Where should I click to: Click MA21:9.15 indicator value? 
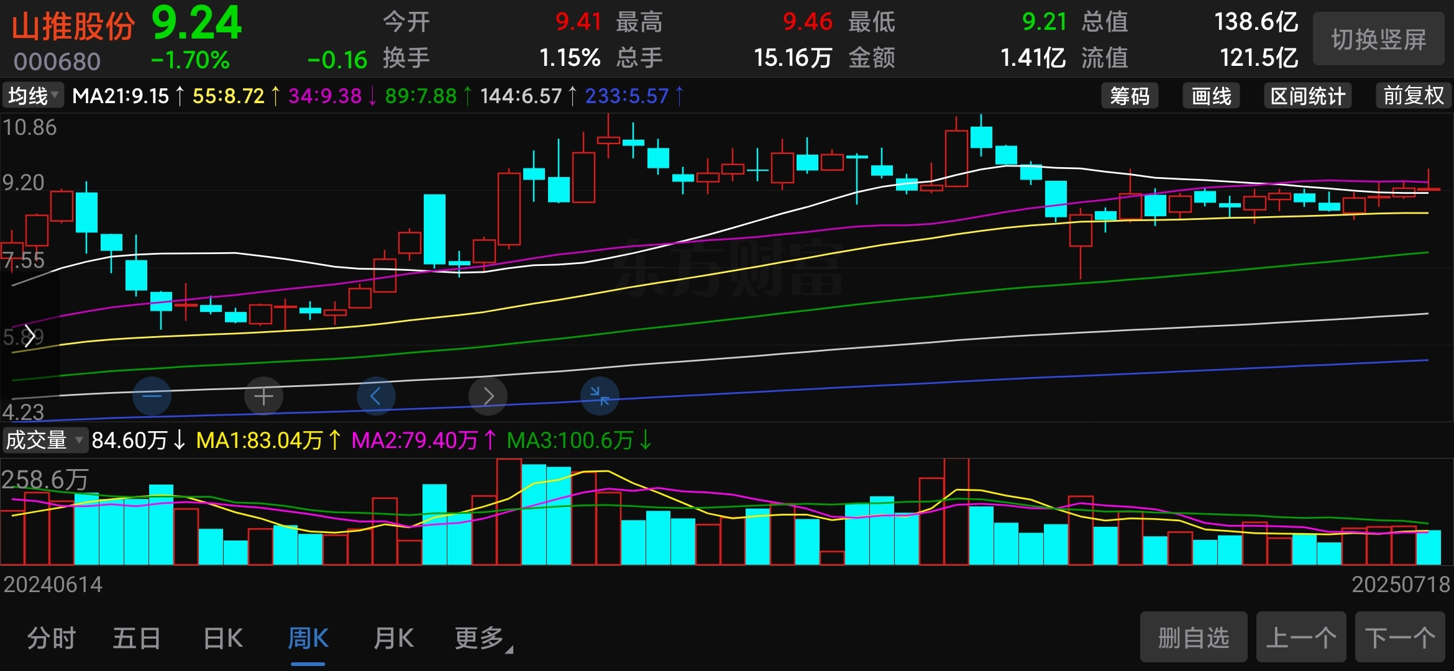[121, 96]
